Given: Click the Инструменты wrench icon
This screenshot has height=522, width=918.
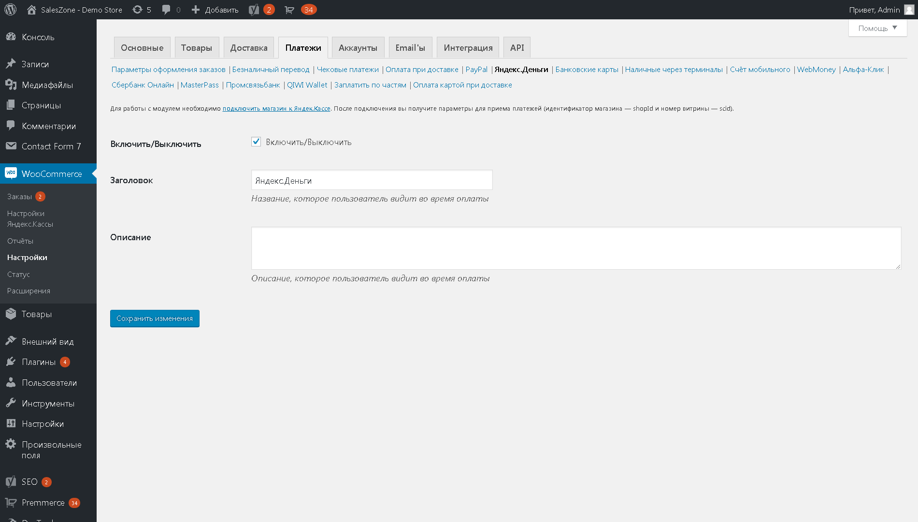Looking at the screenshot, I should (11, 403).
